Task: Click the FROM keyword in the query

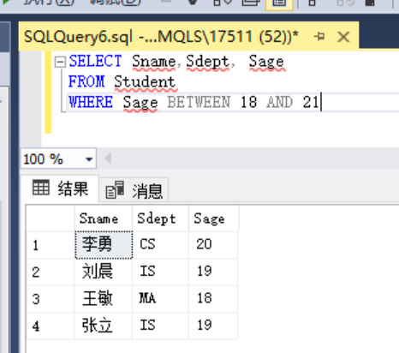Action: pyautogui.click(x=86, y=81)
